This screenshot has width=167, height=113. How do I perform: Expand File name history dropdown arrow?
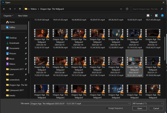pos(129,103)
